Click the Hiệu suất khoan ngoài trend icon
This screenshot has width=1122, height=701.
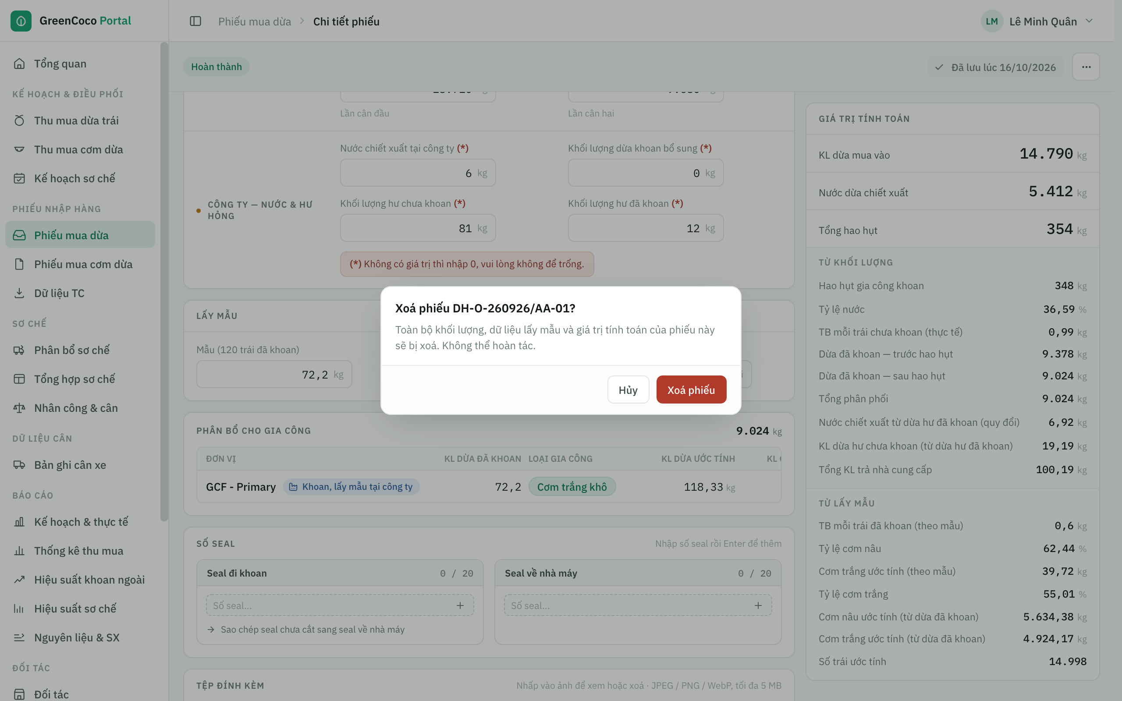point(19,580)
